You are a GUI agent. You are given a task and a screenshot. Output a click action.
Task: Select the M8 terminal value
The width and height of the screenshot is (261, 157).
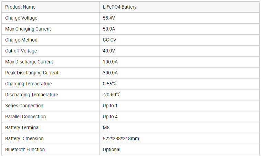click(x=106, y=128)
